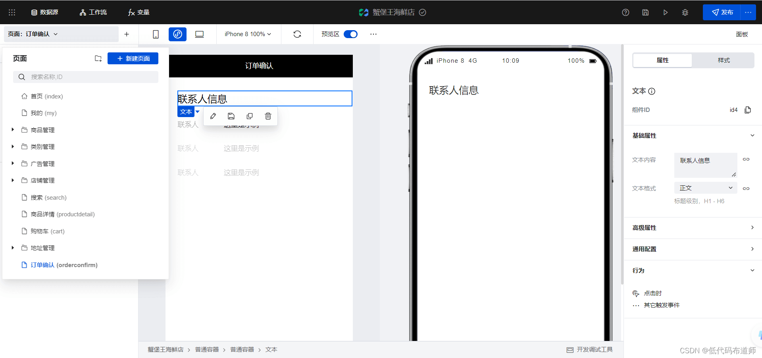Open the apps grid menu icon
Viewport: 762px width, 358px height.
12,12
